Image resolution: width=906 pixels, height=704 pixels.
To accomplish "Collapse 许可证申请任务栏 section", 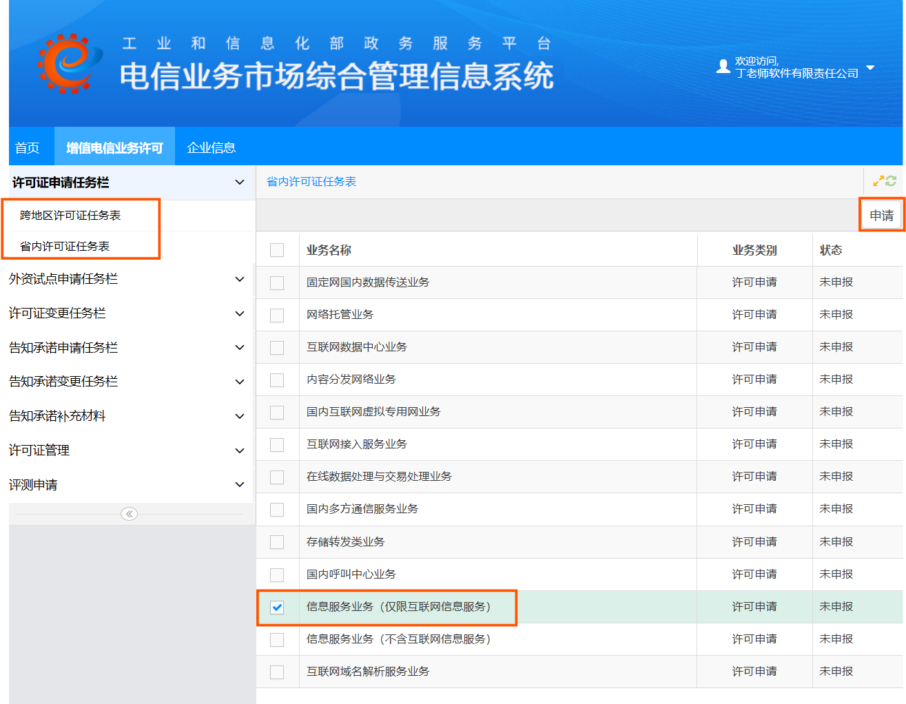I will click(239, 183).
